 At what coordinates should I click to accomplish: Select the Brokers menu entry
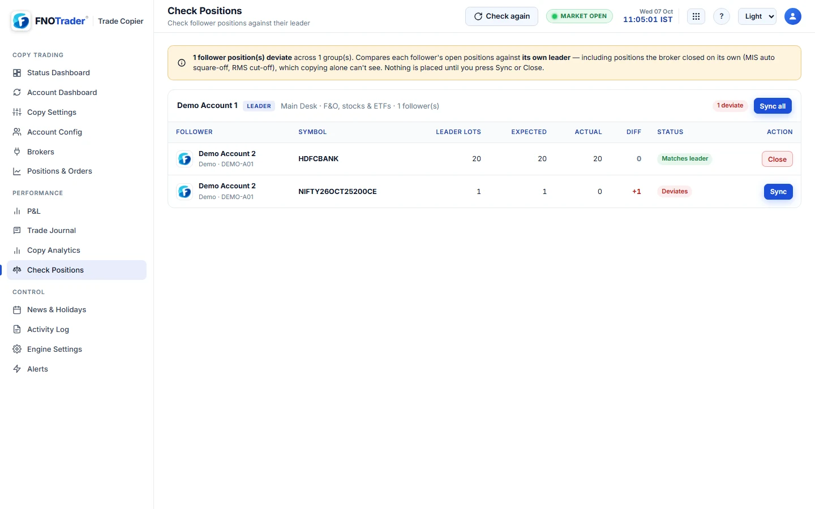click(x=76, y=152)
